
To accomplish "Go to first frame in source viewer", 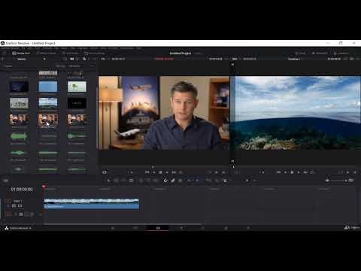I will 147,172.
